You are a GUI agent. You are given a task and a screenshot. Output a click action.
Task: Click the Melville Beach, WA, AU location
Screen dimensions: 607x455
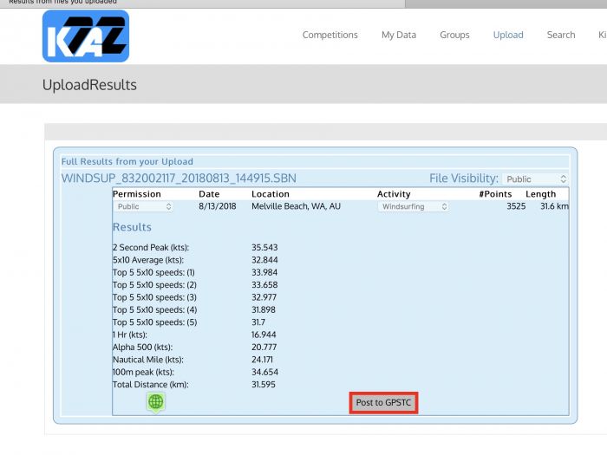(x=295, y=207)
